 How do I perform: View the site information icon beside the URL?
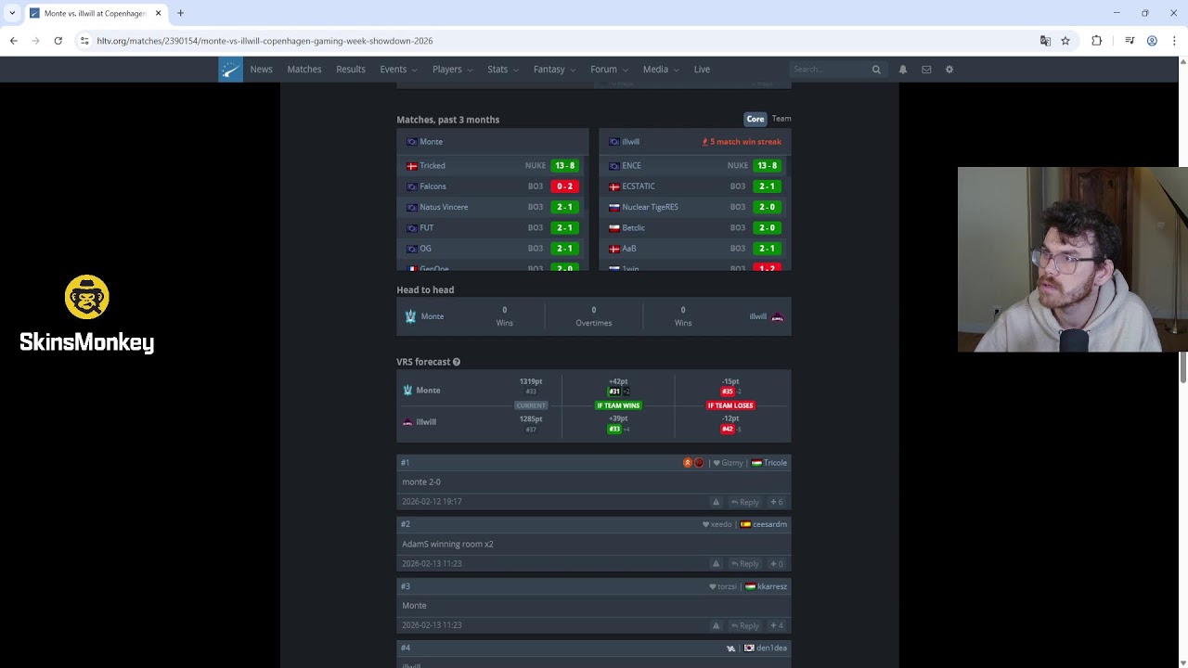84,41
